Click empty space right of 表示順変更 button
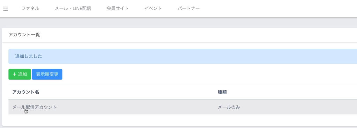This screenshot has height=128, width=357. pyautogui.click(x=205, y=74)
